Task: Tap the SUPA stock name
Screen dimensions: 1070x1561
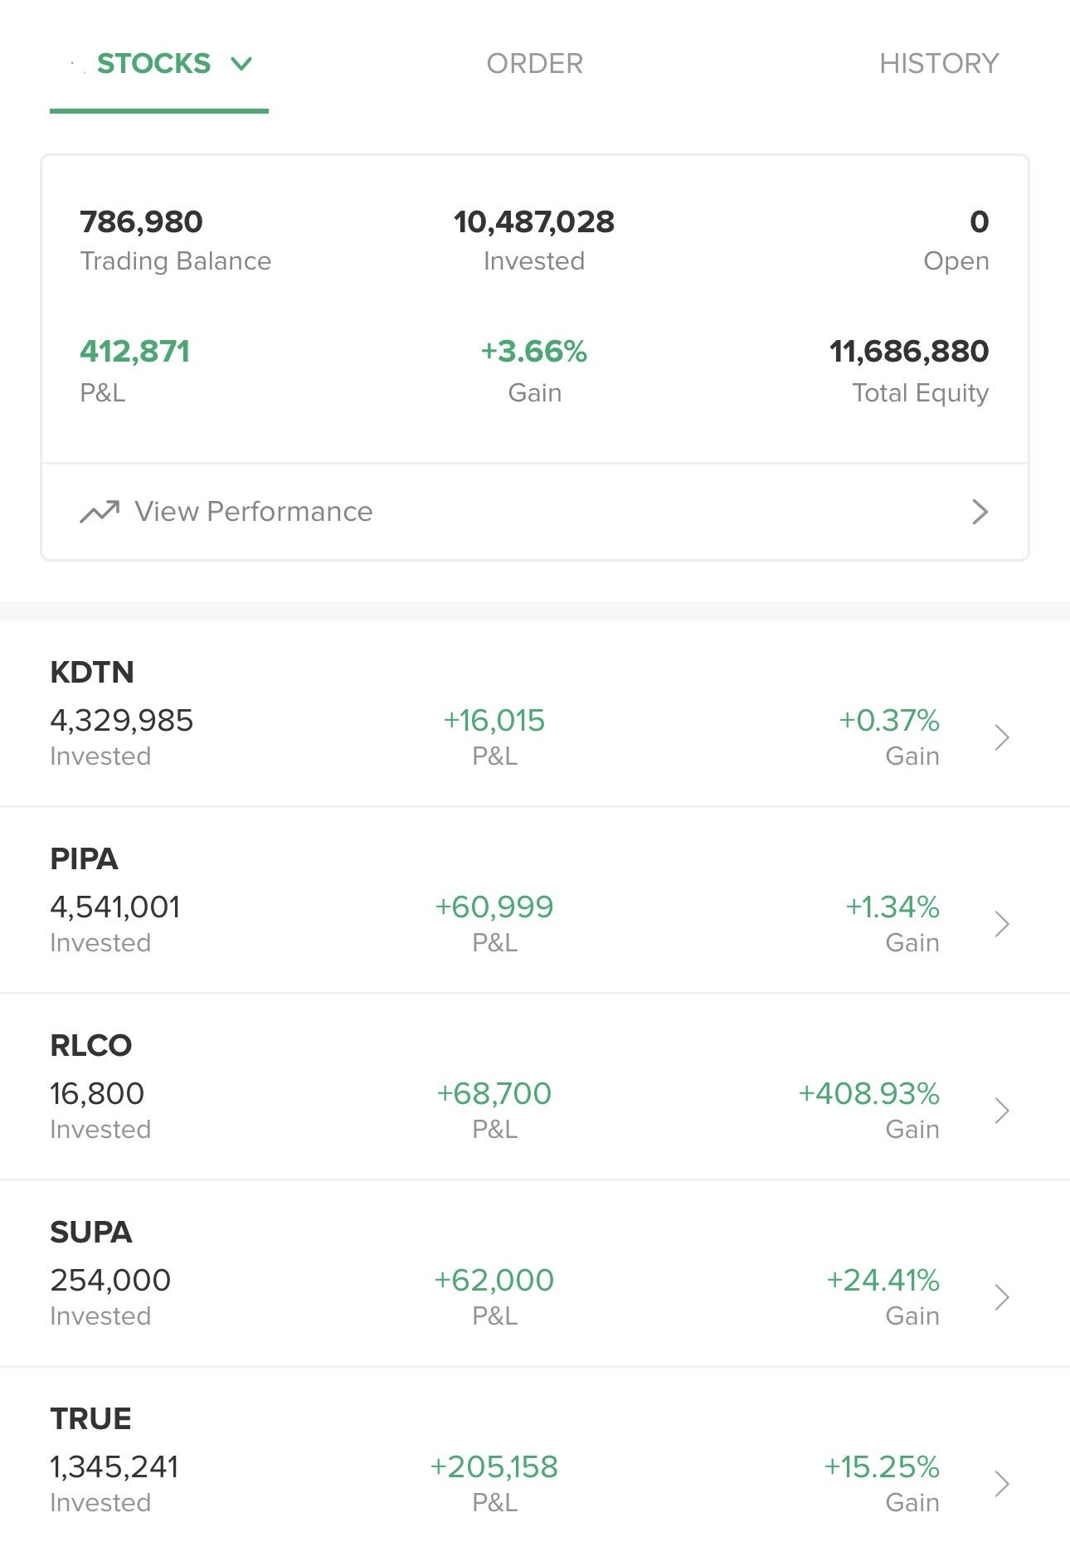Action: coord(90,1232)
